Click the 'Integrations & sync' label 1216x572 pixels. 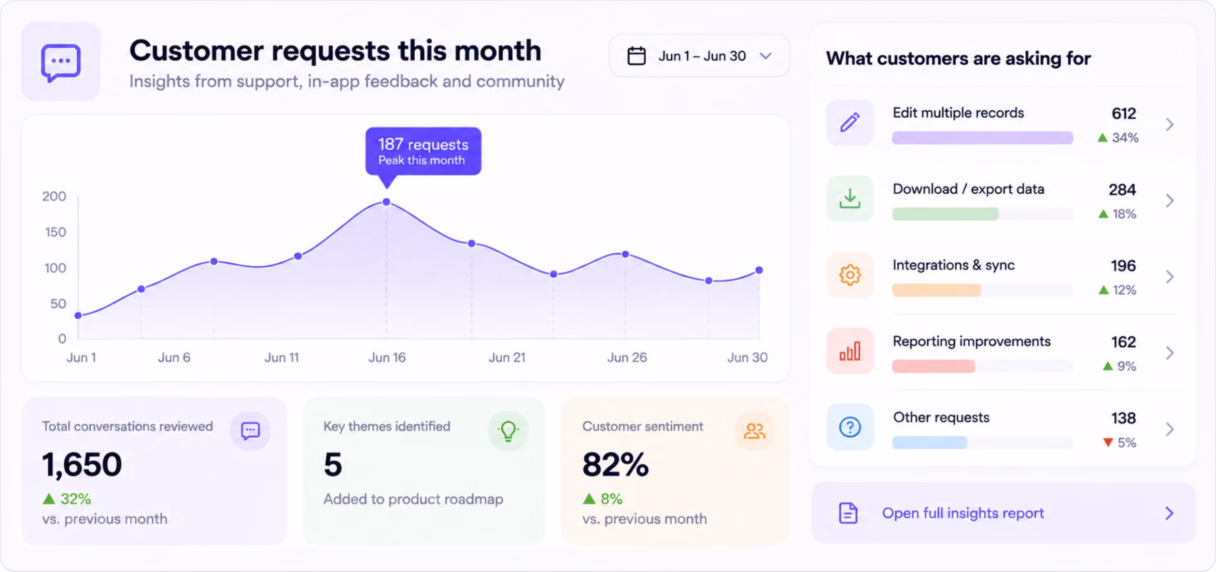953,265
